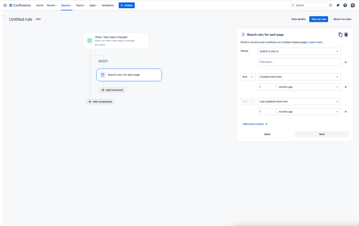Focus the Find users input field
The image size is (359, 226).
coord(299,62)
